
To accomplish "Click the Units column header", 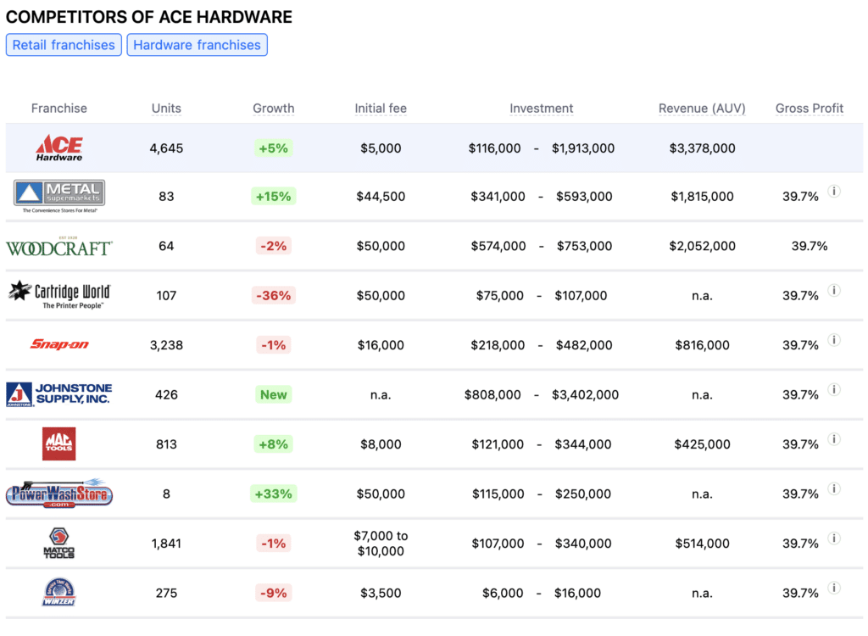I will click(166, 108).
